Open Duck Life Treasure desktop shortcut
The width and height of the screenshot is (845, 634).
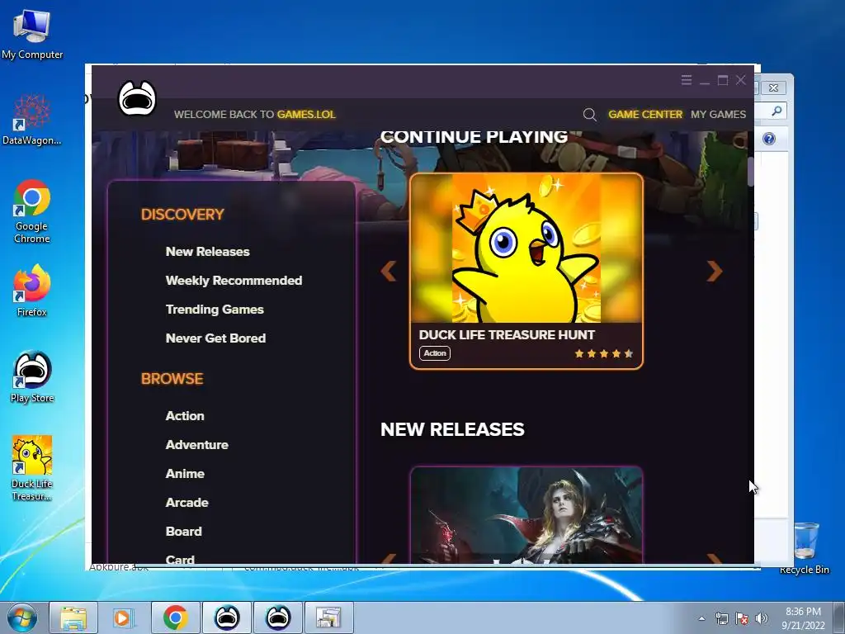click(32, 468)
